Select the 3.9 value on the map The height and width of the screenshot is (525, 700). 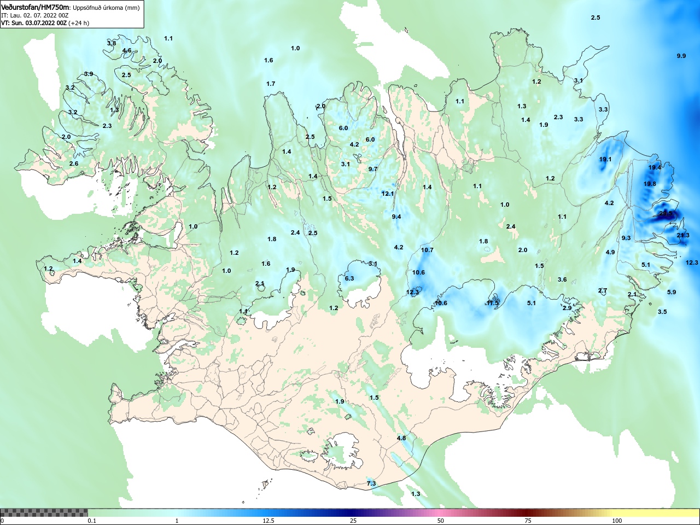click(89, 74)
